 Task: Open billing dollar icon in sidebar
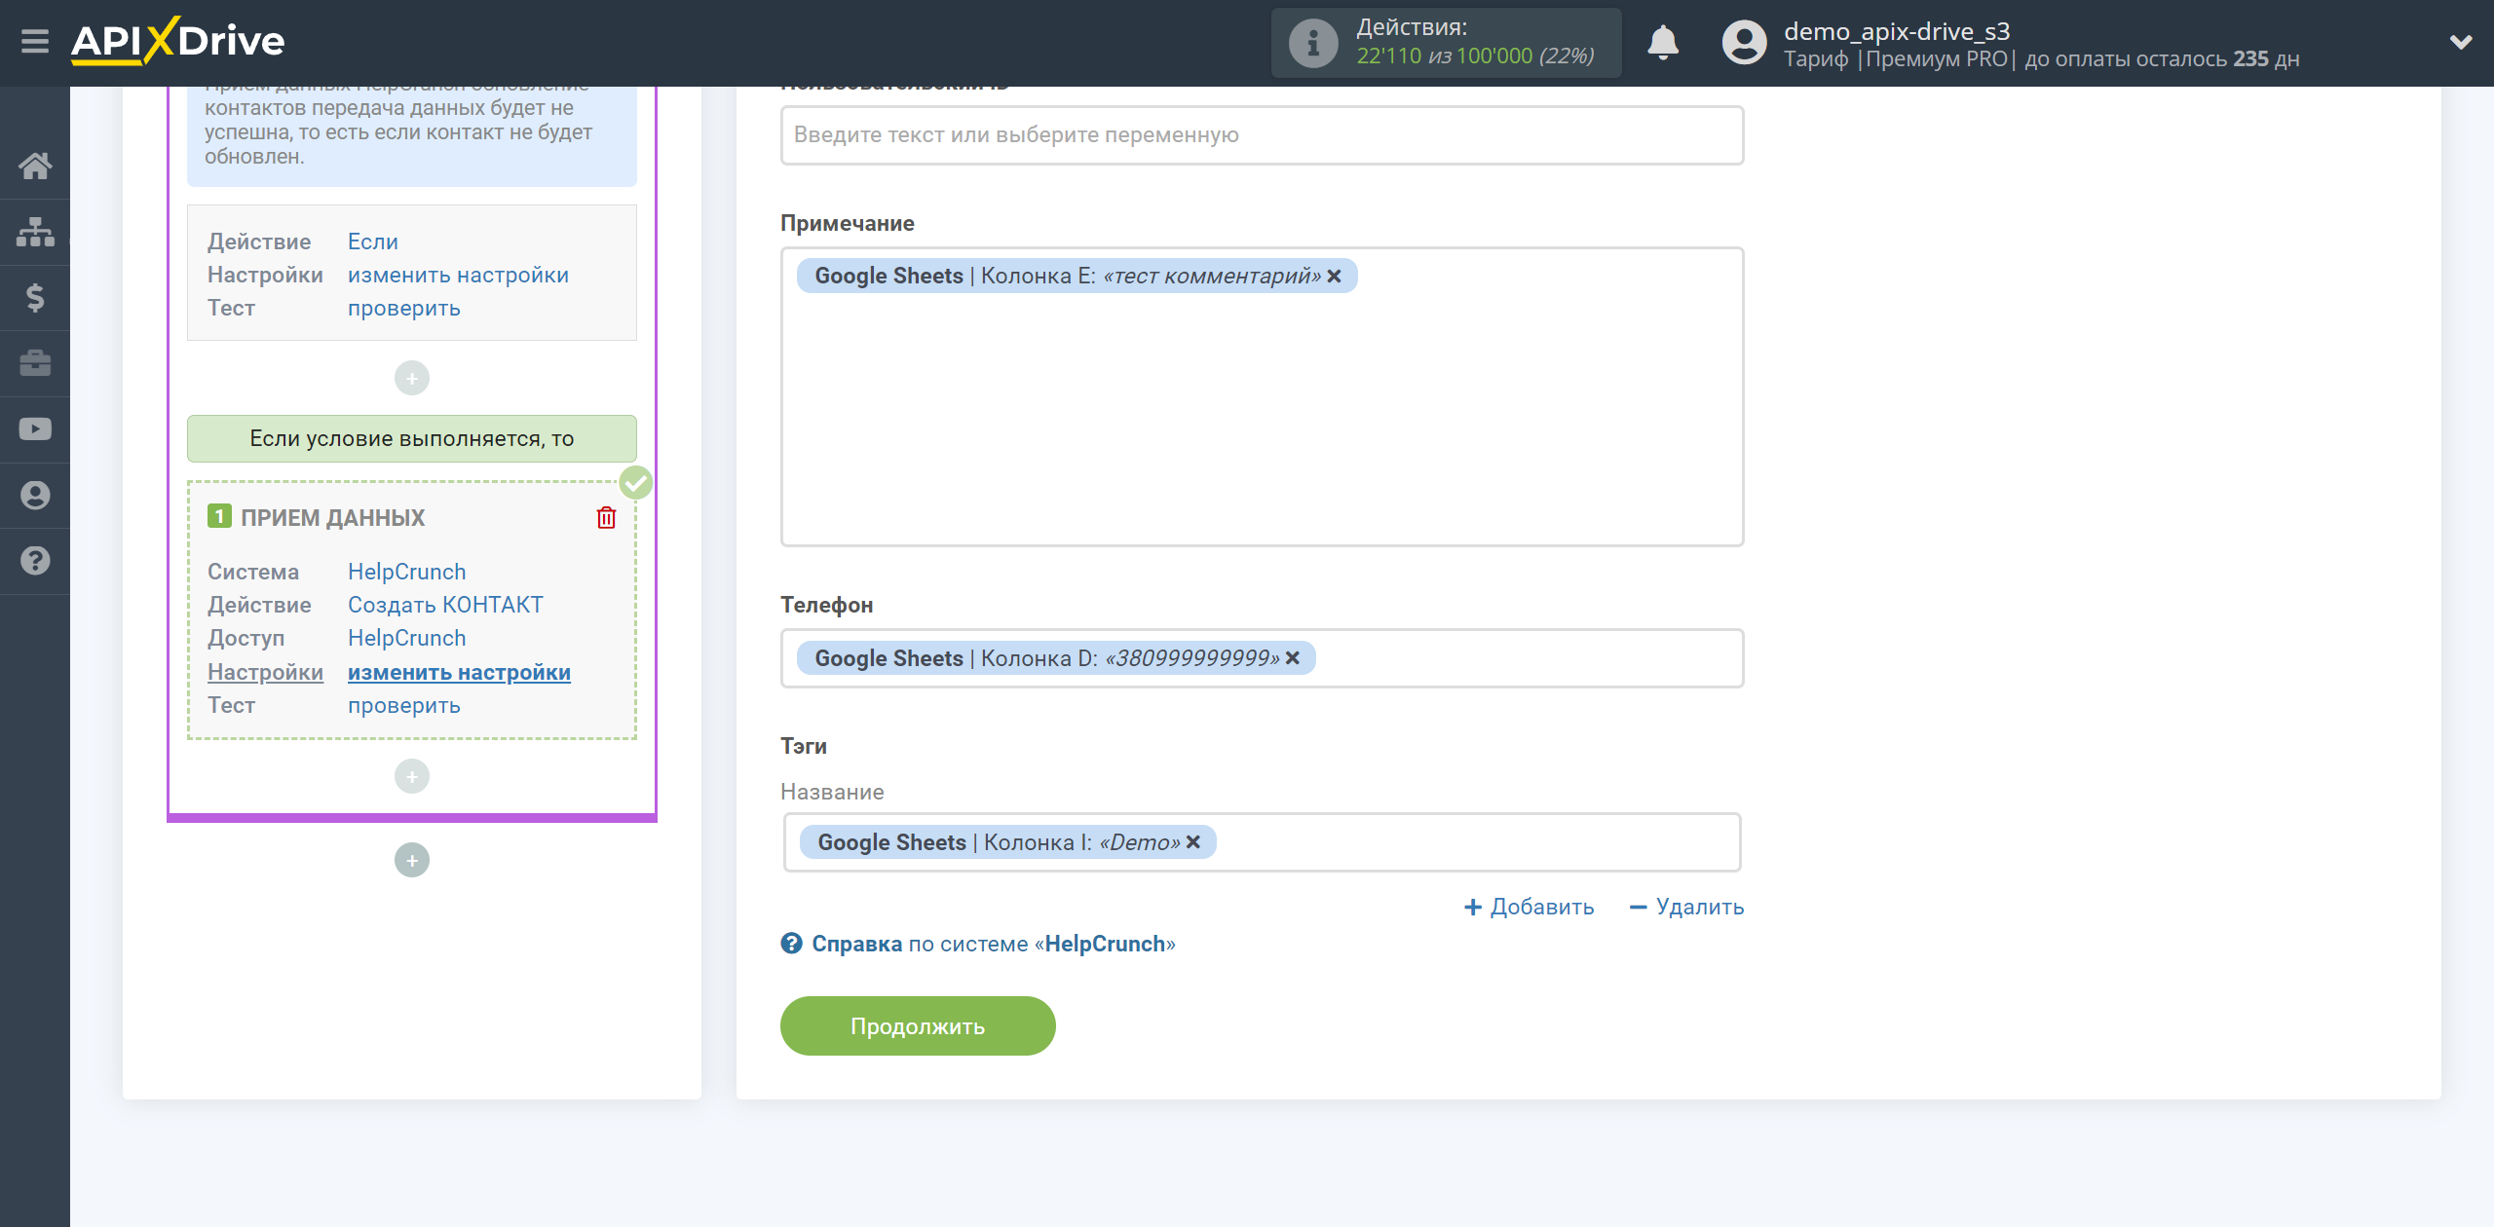pos(35,298)
